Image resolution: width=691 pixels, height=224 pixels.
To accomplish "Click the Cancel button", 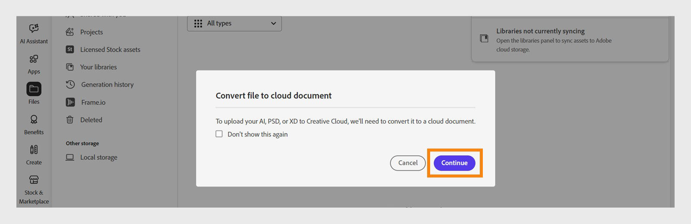I will coord(408,163).
